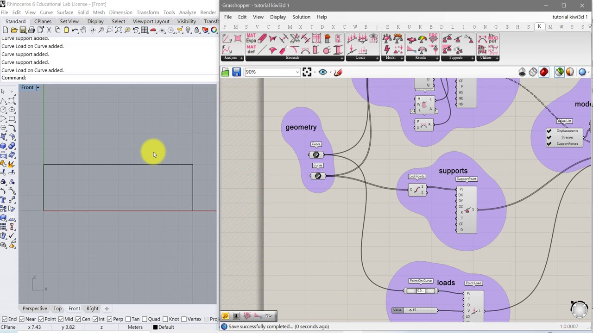Viewport: 593px width, 333px height.
Task: Expand the Elements component panel
Action: pyautogui.click(x=341, y=58)
